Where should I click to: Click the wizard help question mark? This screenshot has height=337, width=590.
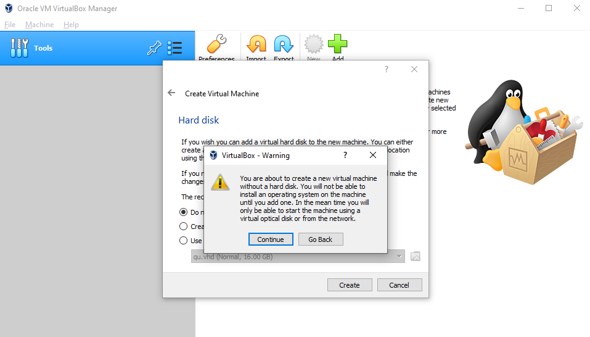(x=387, y=69)
